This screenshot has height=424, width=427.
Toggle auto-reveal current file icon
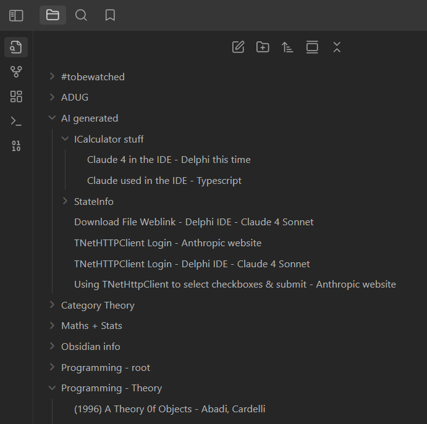pos(312,47)
